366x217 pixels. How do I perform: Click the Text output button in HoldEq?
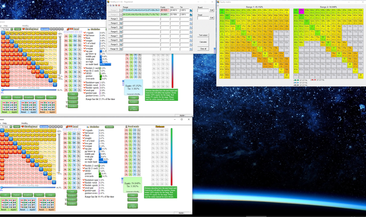[203, 35]
